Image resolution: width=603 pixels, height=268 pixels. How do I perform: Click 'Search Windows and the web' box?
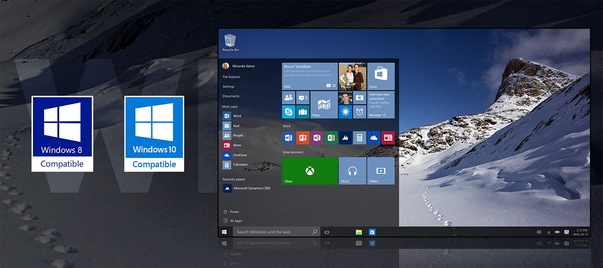pyautogui.click(x=276, y=232)
